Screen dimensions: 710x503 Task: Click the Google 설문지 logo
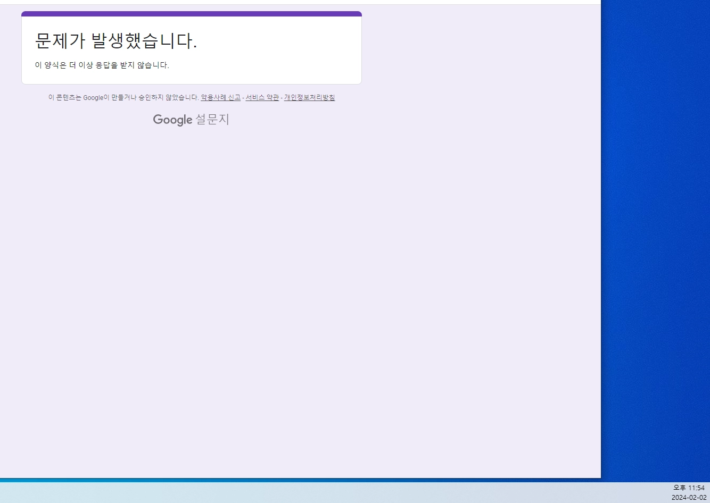191,120
